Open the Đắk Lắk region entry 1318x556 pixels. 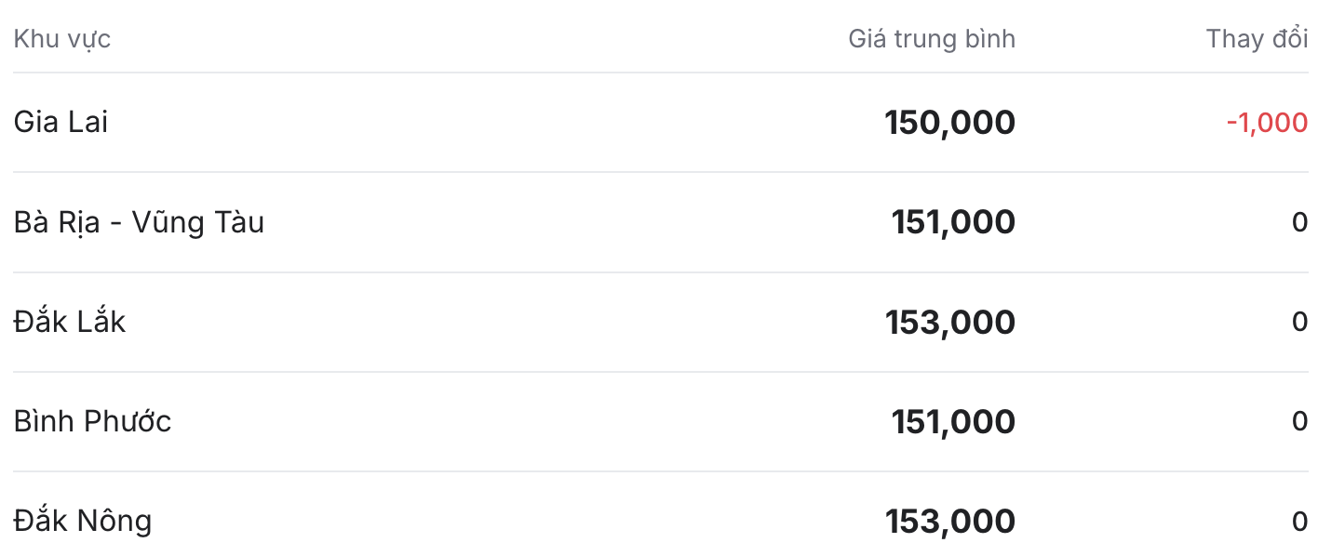pyautogui.click(x=70, y=322)
